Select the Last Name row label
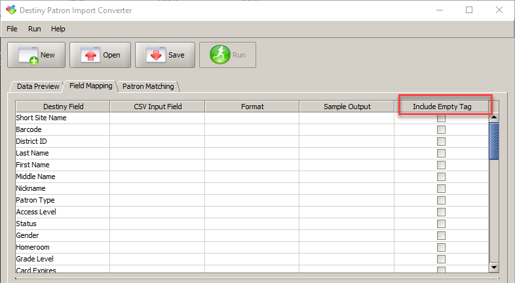This screenshot has width=515, height=283. [32, 154]
